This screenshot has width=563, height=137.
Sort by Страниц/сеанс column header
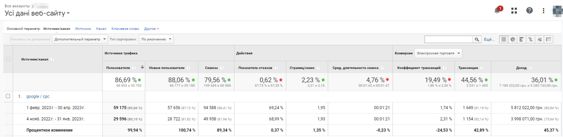click(x=302, y=68)
